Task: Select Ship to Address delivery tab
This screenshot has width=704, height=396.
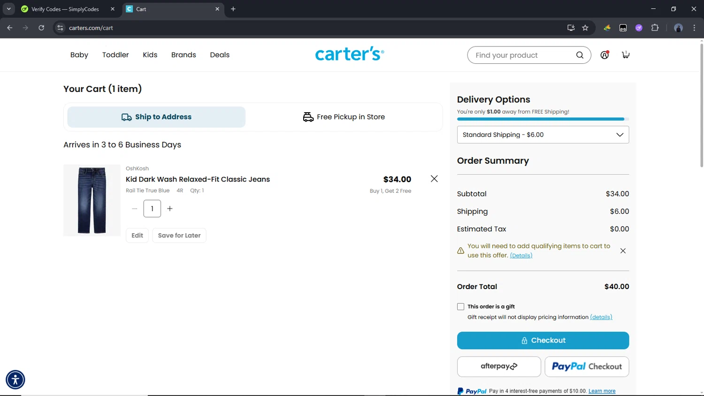Action: 156,117
